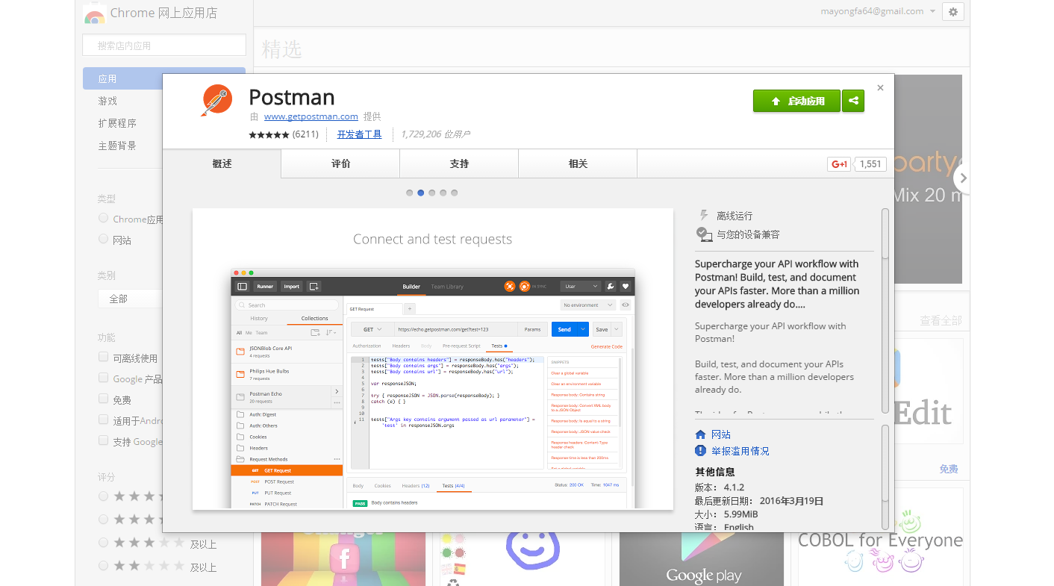The width and height of the screenshot is (1054, 586).
Task: Switch to the 评价 tab
Action: click(x=340, y=163)
